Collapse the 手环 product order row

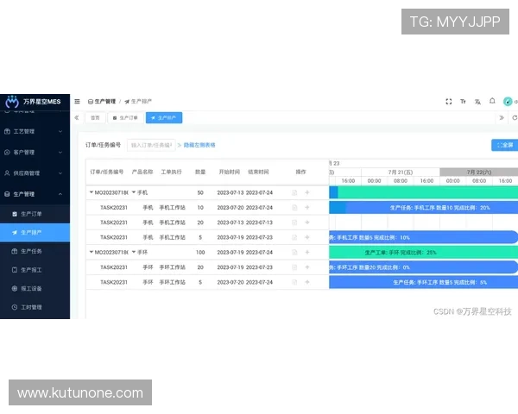92,252
